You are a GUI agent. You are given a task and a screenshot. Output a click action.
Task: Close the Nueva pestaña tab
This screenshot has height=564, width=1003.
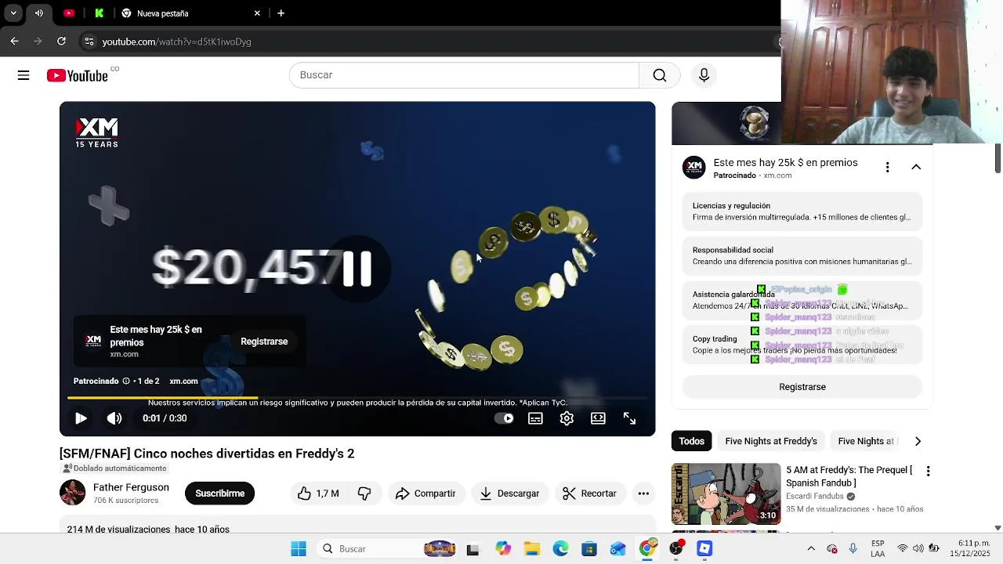257,13
